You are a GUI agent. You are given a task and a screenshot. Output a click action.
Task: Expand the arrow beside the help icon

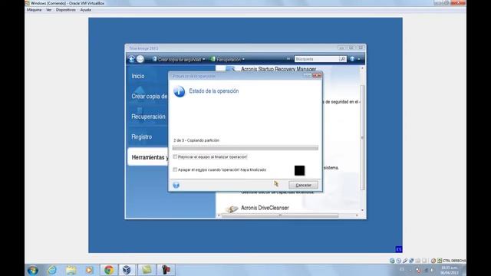tap(359, 59)
